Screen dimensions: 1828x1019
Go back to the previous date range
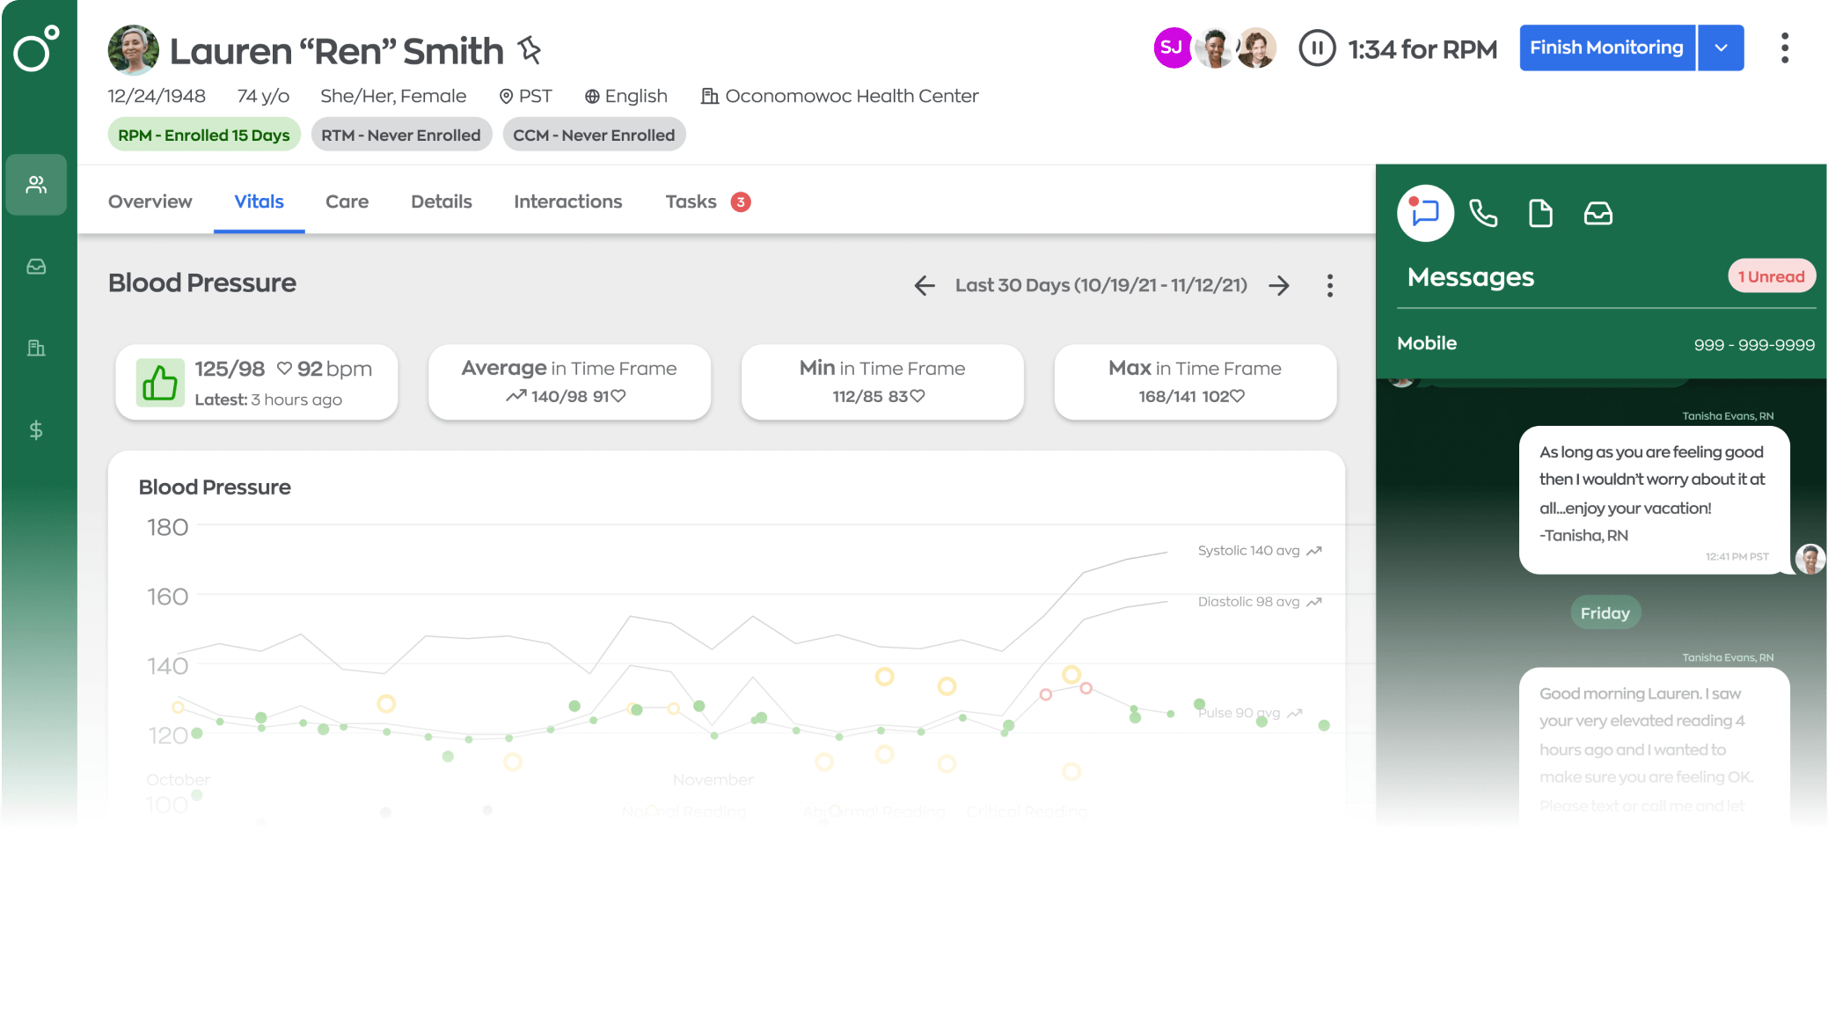click(924, 286)
